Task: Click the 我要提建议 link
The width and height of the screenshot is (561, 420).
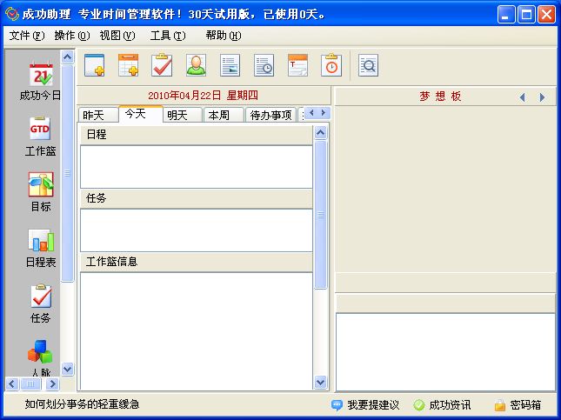Action: point(373,405)
